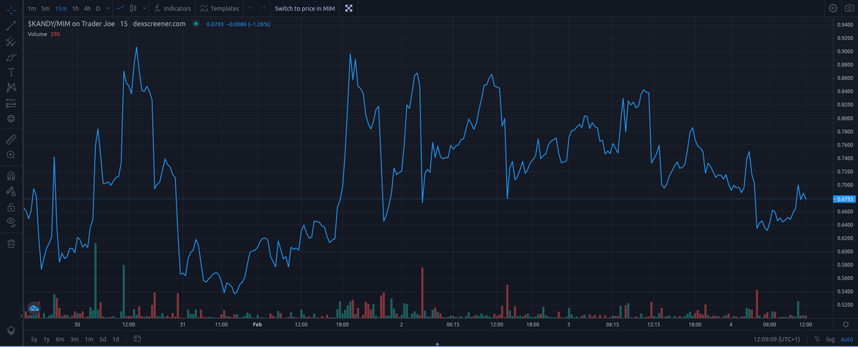Toggle auto scale mode

(x=847, y=338)
